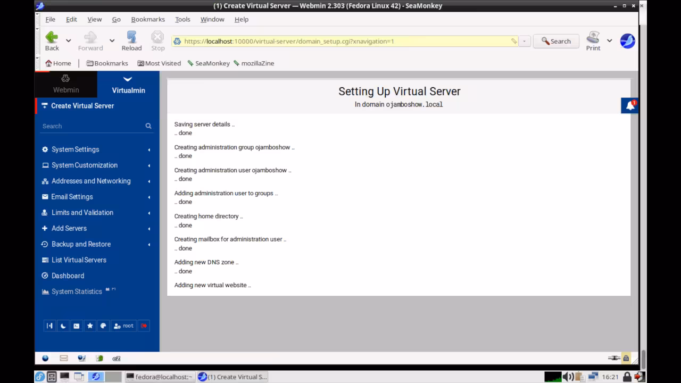Screen dimensions: 681x383
Task: Click the sidebar search magnifier icon
Action: (148, 126)
